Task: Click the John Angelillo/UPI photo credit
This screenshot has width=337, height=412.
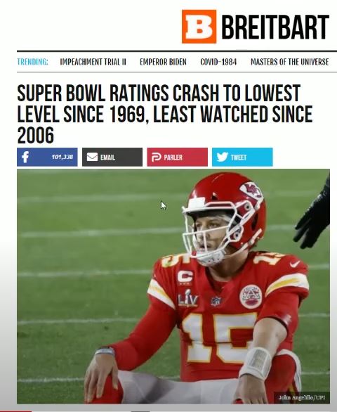Action: (x=302, y=397)
